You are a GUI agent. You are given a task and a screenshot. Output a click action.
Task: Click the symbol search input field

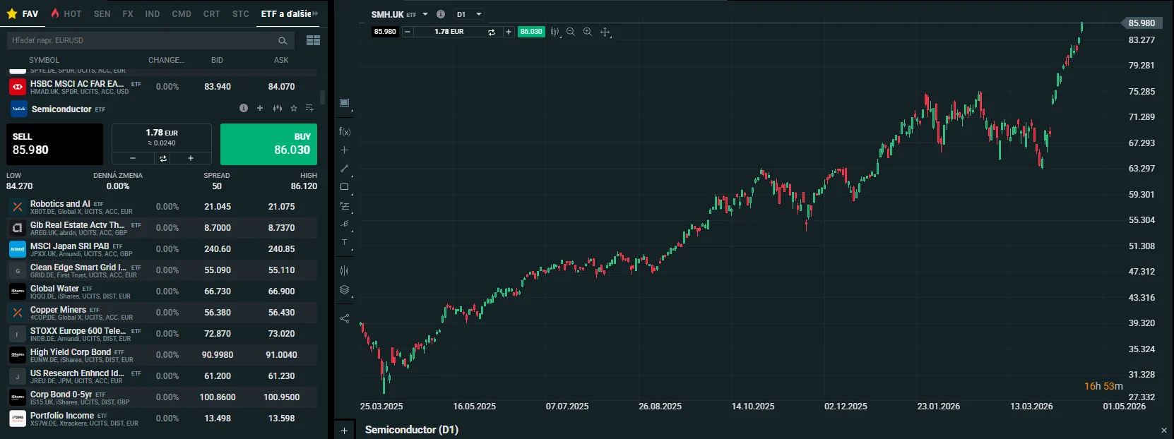141,40
